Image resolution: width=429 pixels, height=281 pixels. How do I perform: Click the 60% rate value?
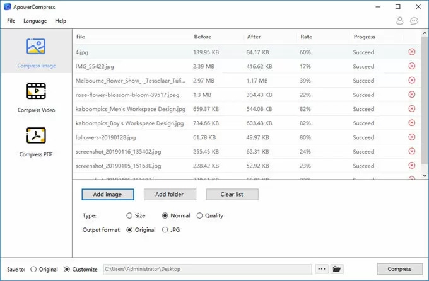tap(305, 52)
